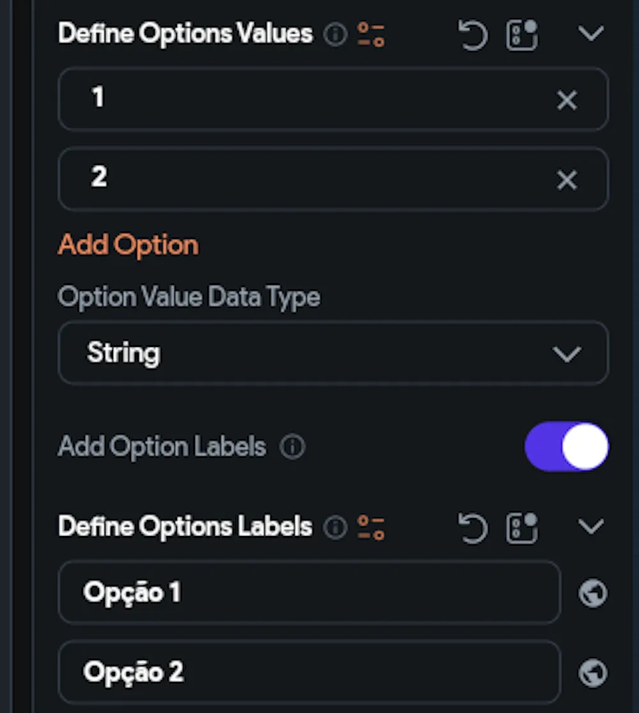The height and width of the screenshot is (713, 639).
Task: Edit the Opção 2 label field
Action: click(309, 672)
